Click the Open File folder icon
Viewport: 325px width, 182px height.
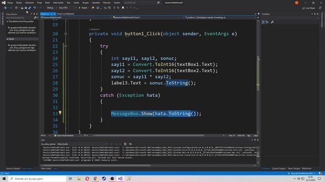[22, 8]
